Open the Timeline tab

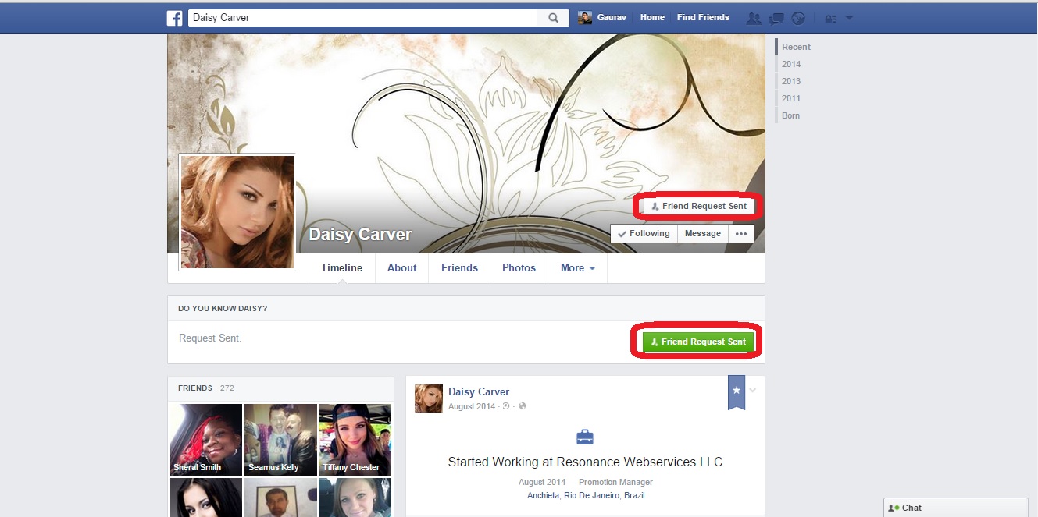(341, 267)
